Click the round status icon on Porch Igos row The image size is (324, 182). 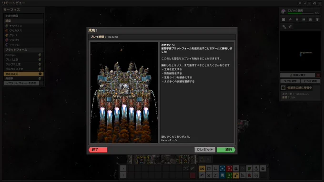[x=40, y=55]
